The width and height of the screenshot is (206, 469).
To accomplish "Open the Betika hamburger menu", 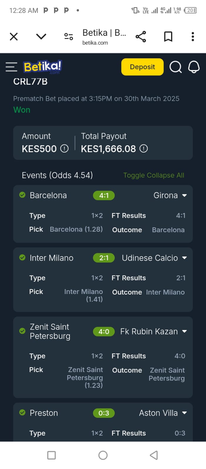I will (11, 67).
